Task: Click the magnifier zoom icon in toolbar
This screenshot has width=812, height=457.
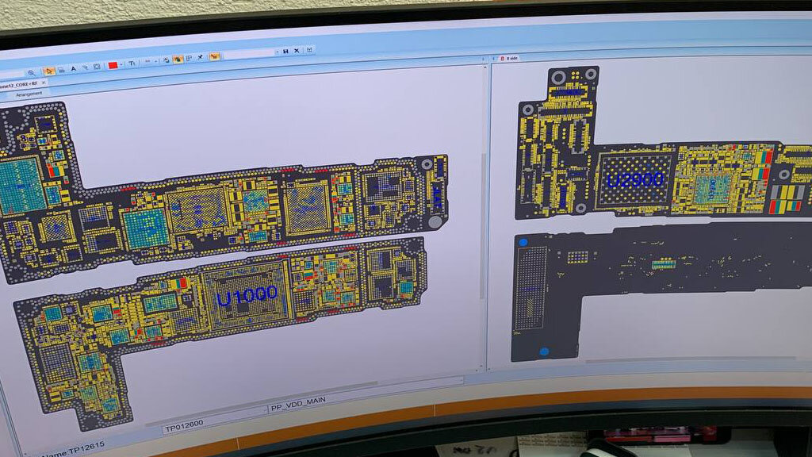Action: [32, 73]
